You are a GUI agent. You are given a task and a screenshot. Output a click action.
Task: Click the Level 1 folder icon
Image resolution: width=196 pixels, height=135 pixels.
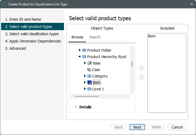click(89, 89)
